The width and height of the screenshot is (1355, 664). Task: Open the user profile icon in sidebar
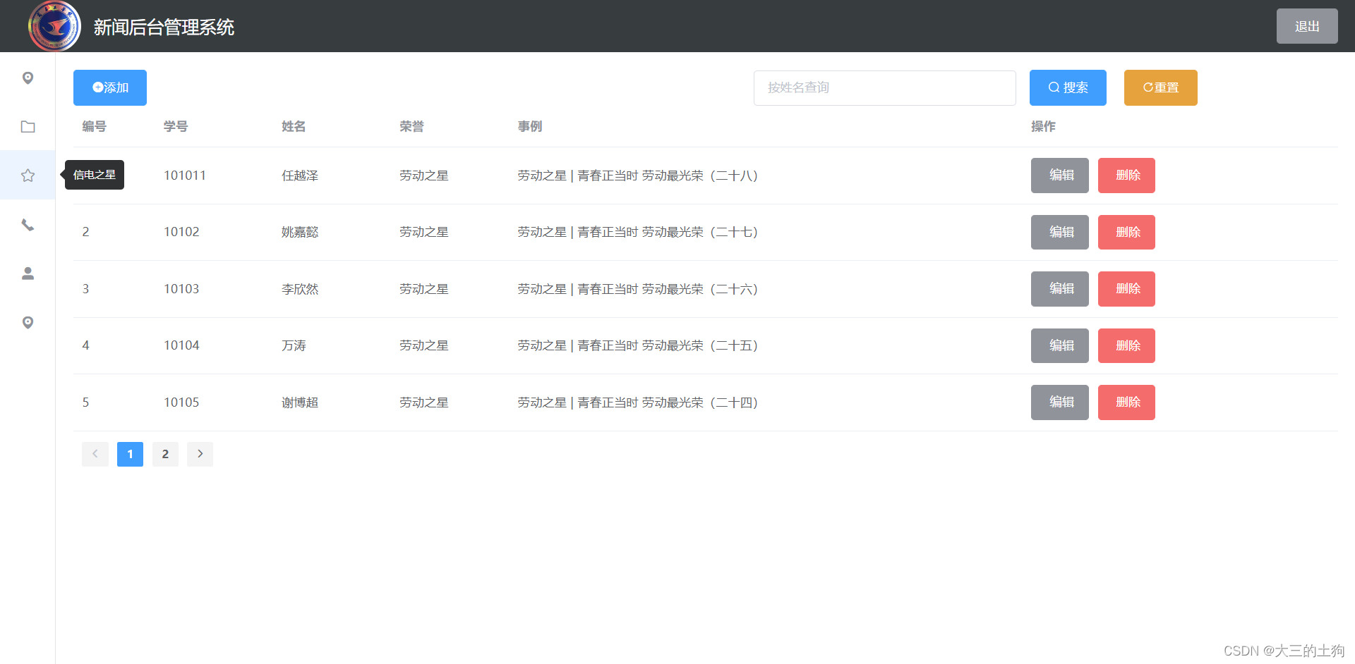[x=28, y=273]
